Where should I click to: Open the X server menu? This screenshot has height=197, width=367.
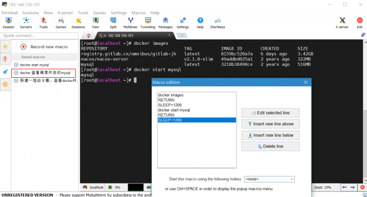tap(65, 12)
